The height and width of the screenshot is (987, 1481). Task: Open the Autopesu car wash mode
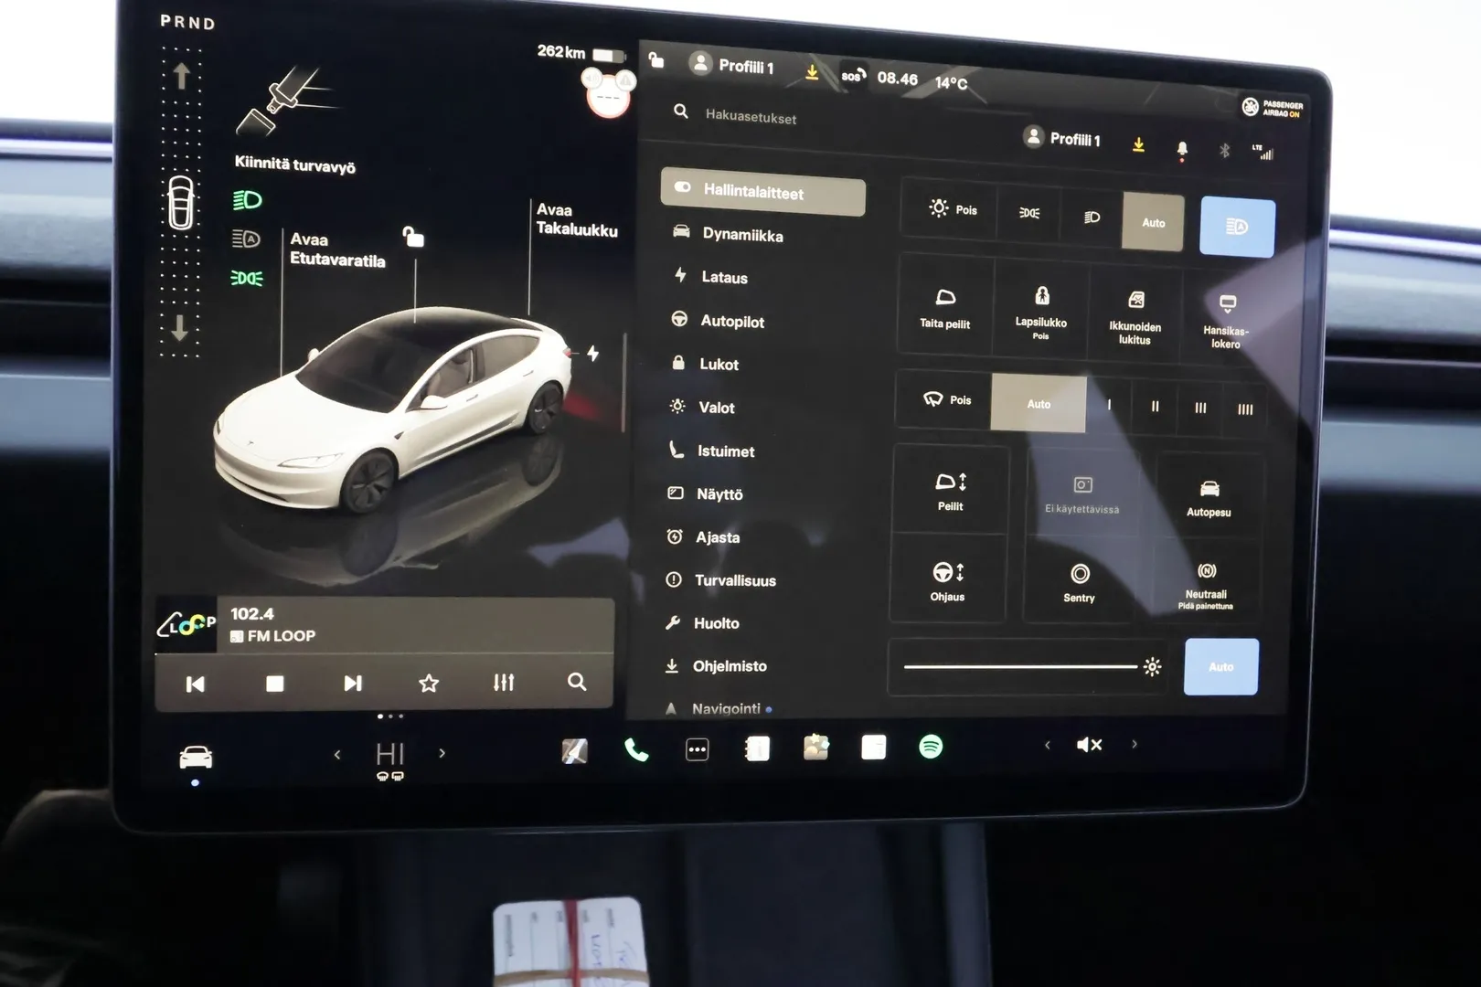pyautogui.click(x=1209, y=498)
